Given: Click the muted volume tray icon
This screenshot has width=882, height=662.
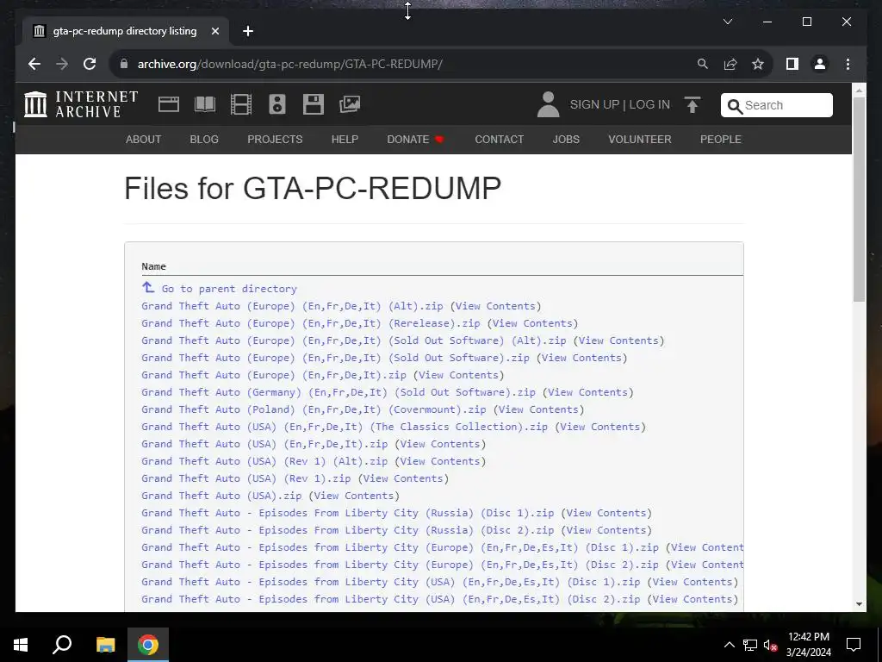Looking at the screenshot, I should (771, 645).
